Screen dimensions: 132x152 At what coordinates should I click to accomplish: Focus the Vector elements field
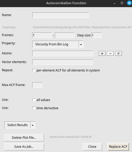pyautogui.click(x=63, y=62)
